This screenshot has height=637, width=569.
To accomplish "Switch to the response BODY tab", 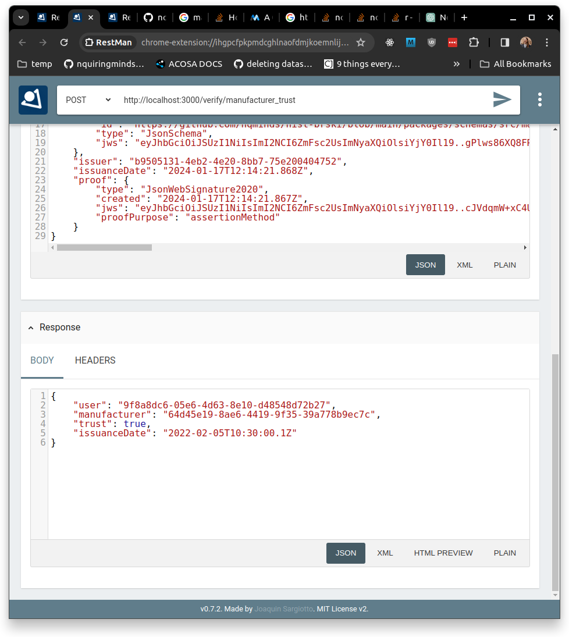I will [42, 360].
